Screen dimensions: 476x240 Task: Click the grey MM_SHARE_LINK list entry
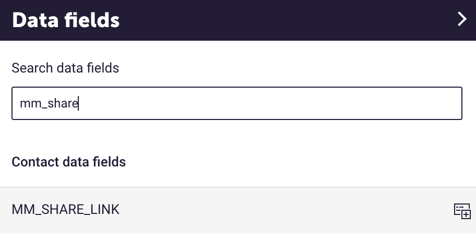coord(238,210)
